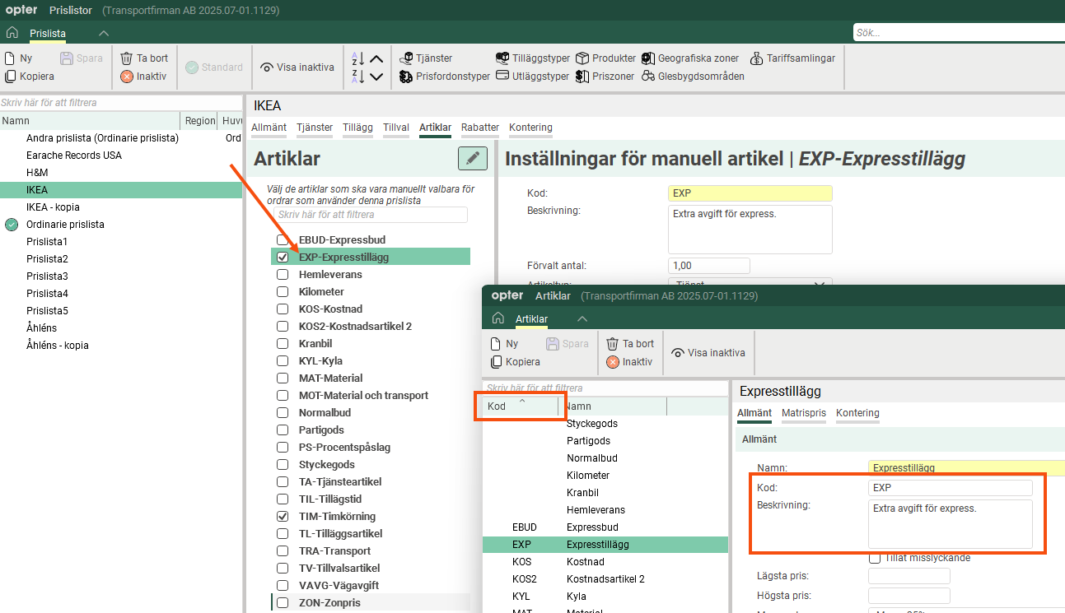Open Tilläggstyper from the toolbar
Viewport: 1065px width, 613px height.
pyautogui.click(x=502, y=58)
